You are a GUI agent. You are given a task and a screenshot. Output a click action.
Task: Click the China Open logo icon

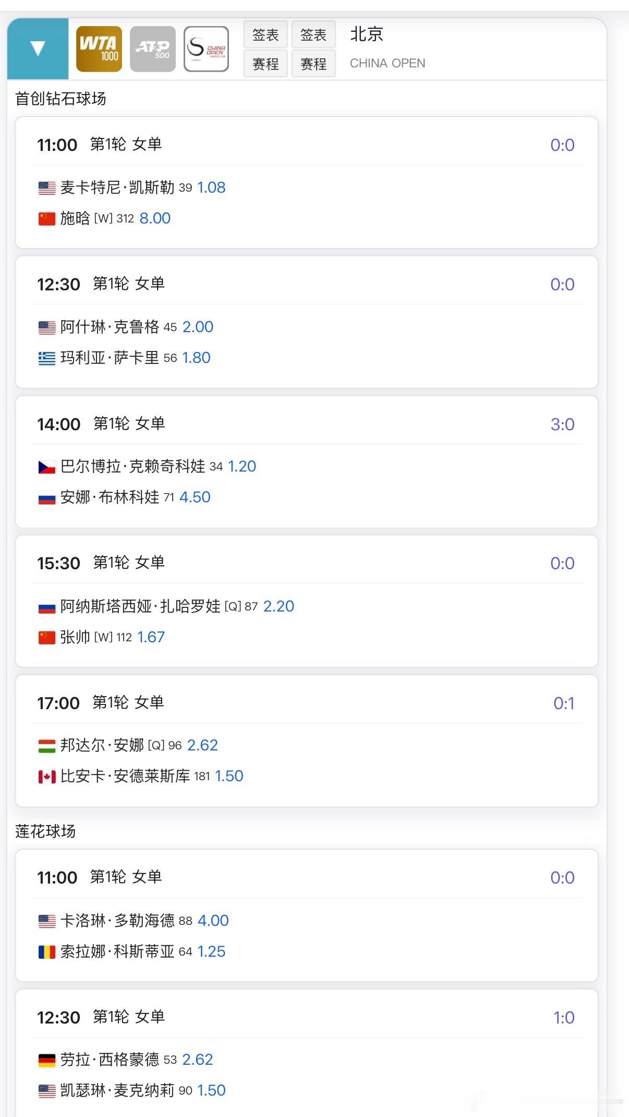(x=207, y=49)
